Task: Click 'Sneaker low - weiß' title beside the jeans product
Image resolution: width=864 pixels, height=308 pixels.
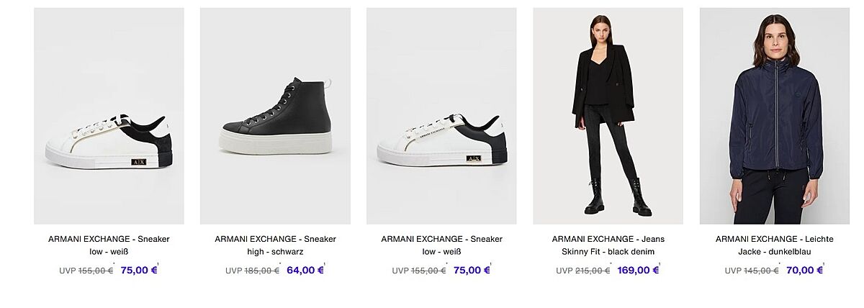Action: point(441,245)
